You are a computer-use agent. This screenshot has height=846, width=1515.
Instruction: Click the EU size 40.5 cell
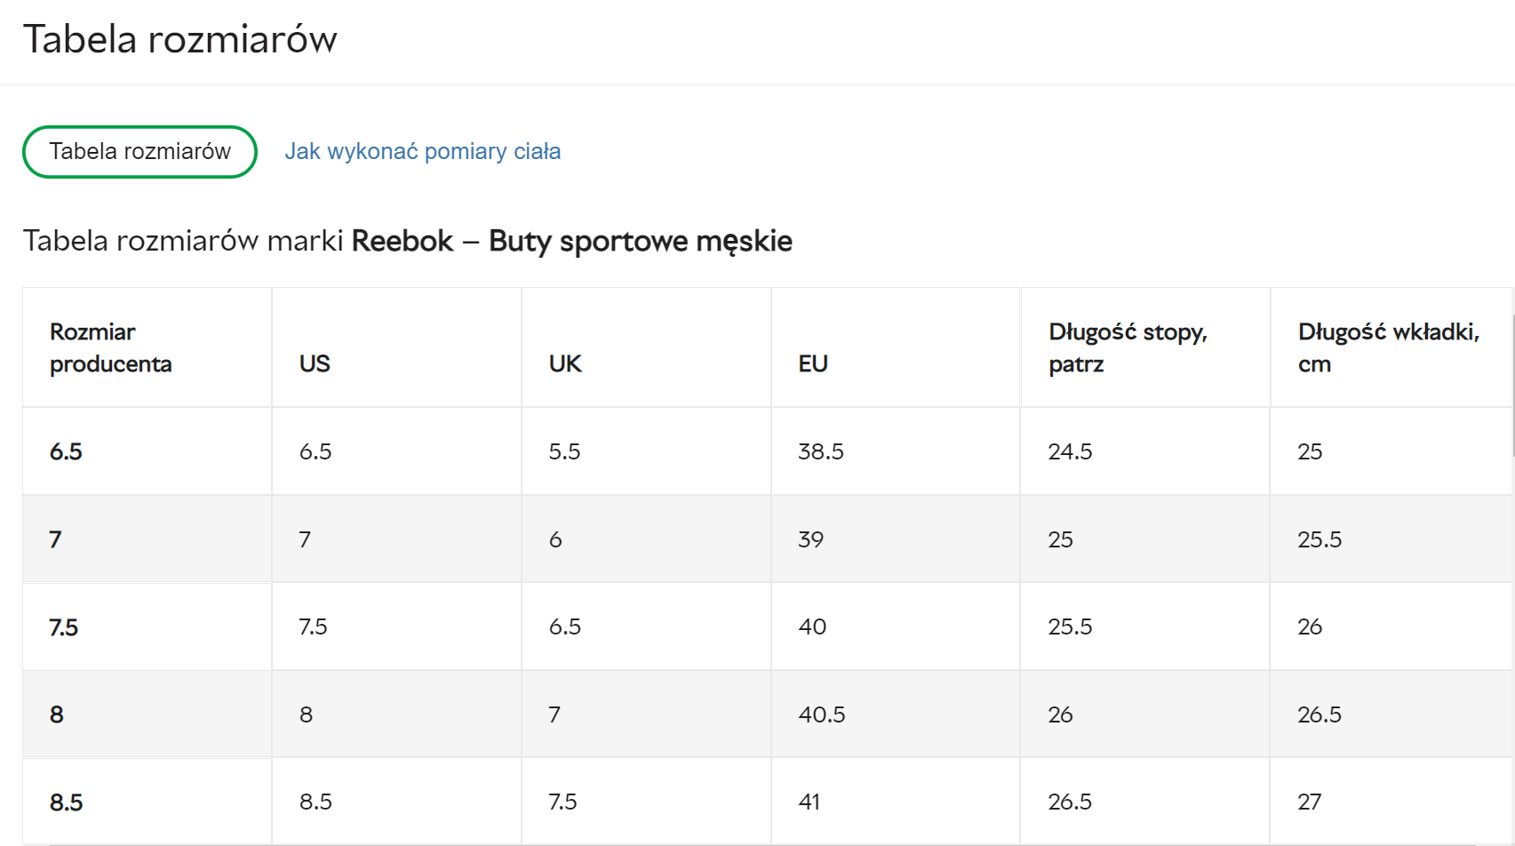[822, 714]
